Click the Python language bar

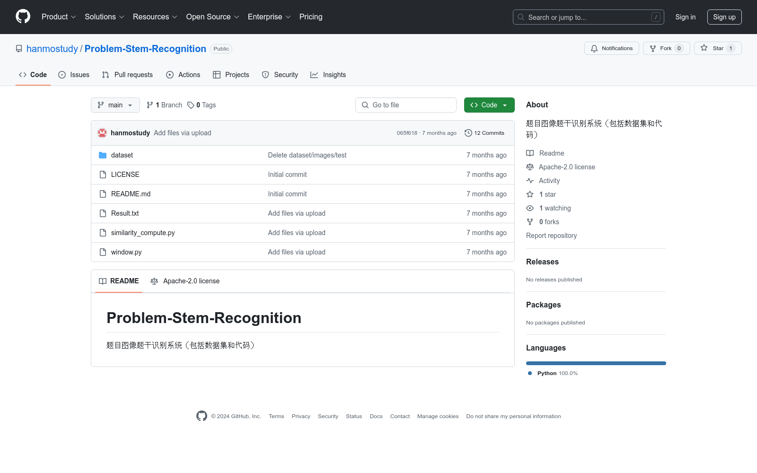[596, 363]
